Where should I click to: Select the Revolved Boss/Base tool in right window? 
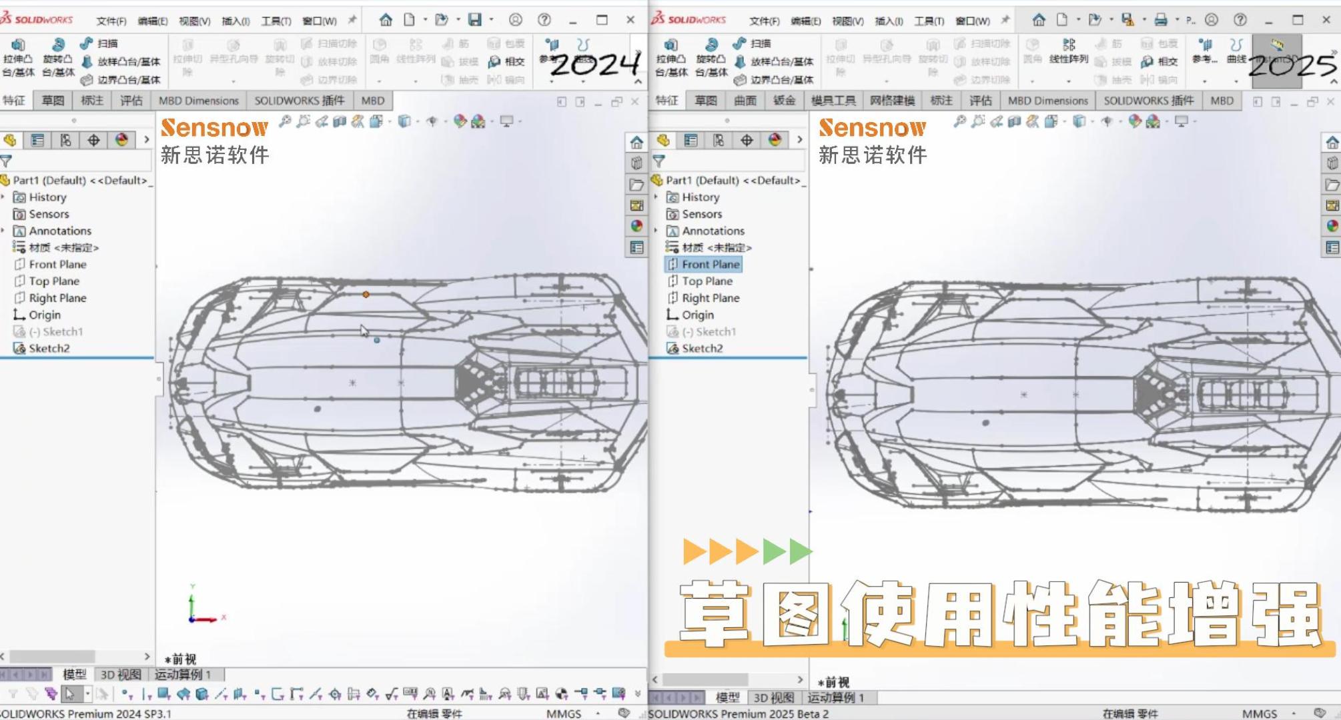coord(711,45)
